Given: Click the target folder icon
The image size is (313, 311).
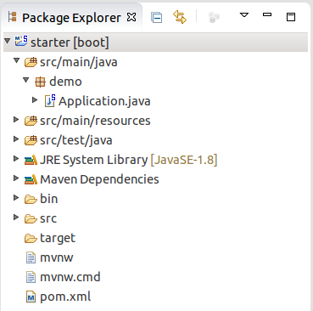Looking at the screenshot, I should coord(31,238).
